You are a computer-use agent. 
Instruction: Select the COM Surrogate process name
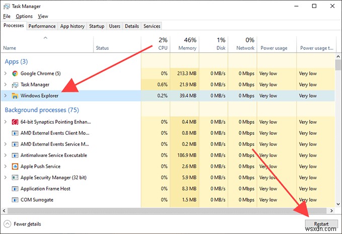[x=37, y=200]
